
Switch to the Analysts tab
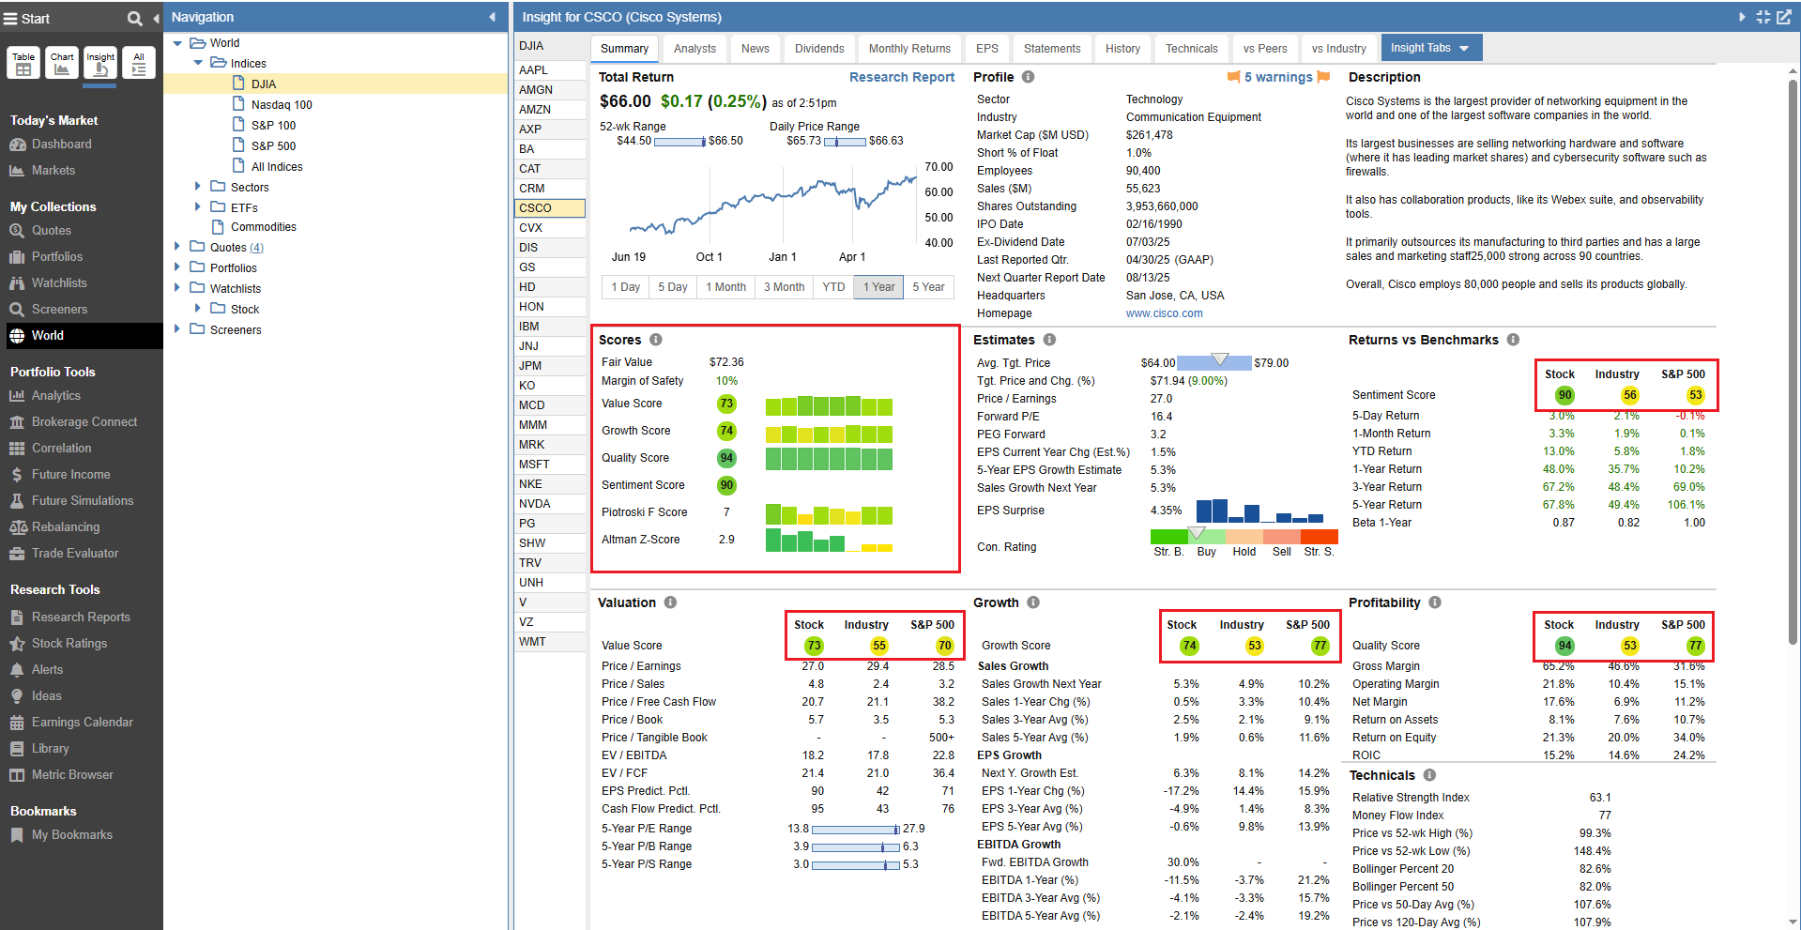(x=694, y=49)
